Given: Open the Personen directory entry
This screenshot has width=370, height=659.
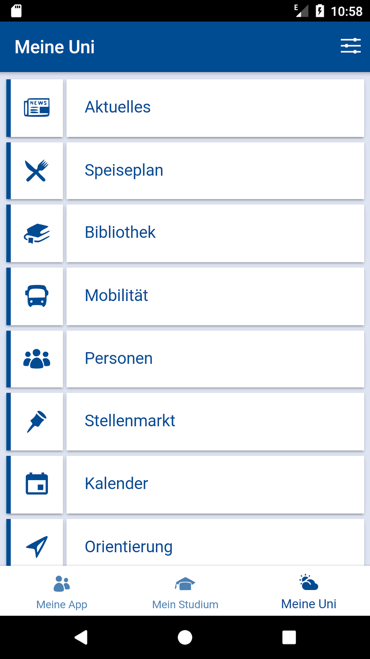Looking at the screenshot, I should point(215,359).
